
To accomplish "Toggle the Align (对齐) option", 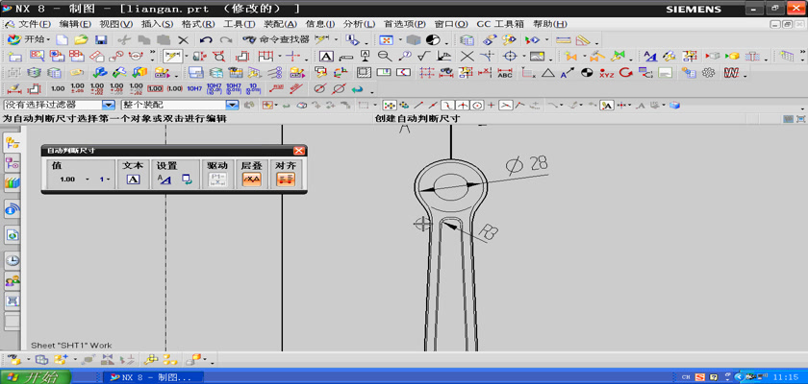I will tap(286, 179).
